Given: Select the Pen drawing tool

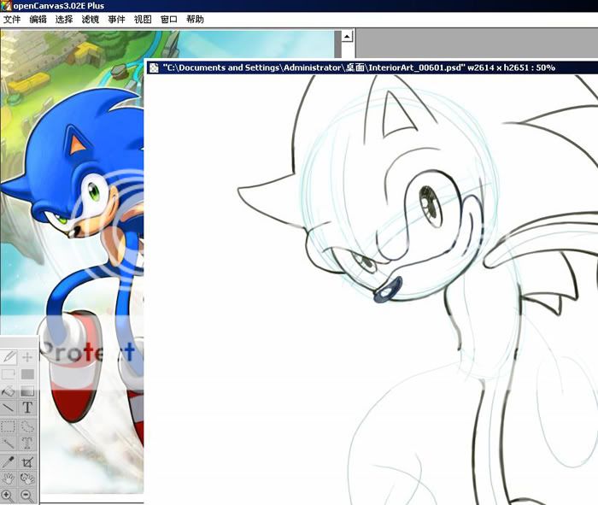Looking at the screenshot, I should [9, 356].
